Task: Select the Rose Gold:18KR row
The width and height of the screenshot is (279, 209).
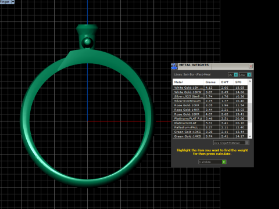Action: pyautogui.click(x=210, y=114)
